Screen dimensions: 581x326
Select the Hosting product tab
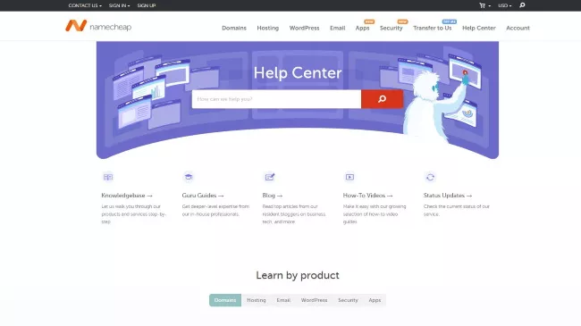point(257,300)
